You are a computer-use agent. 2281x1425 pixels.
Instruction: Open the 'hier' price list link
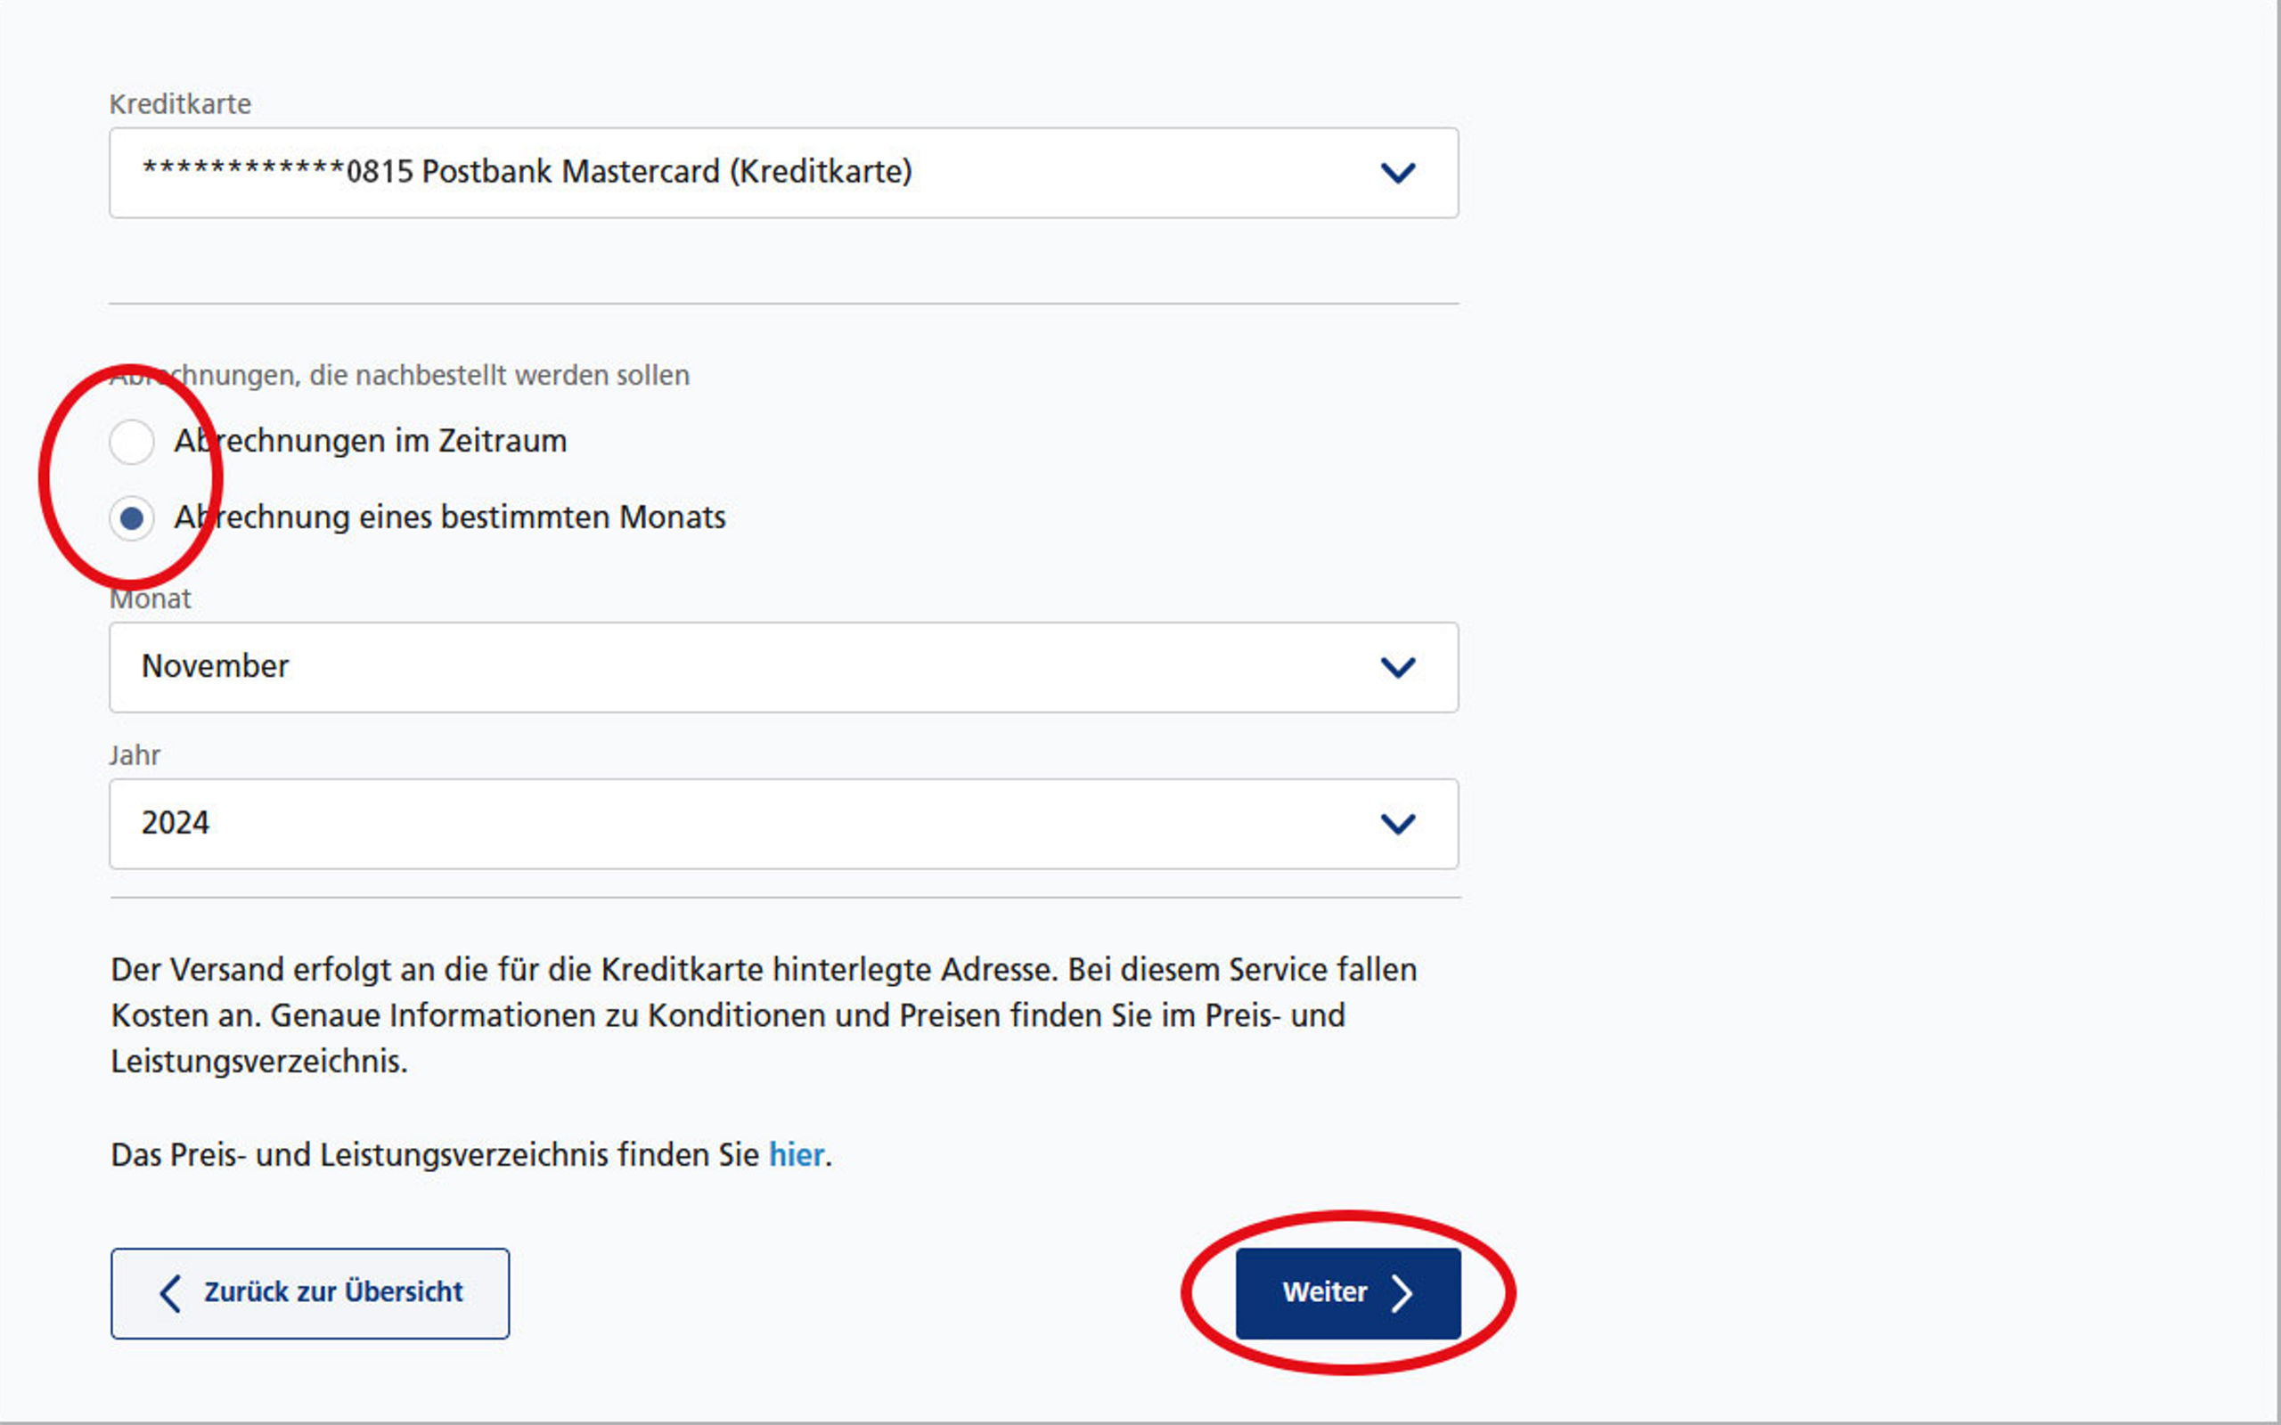click(x=796, y=1154)
